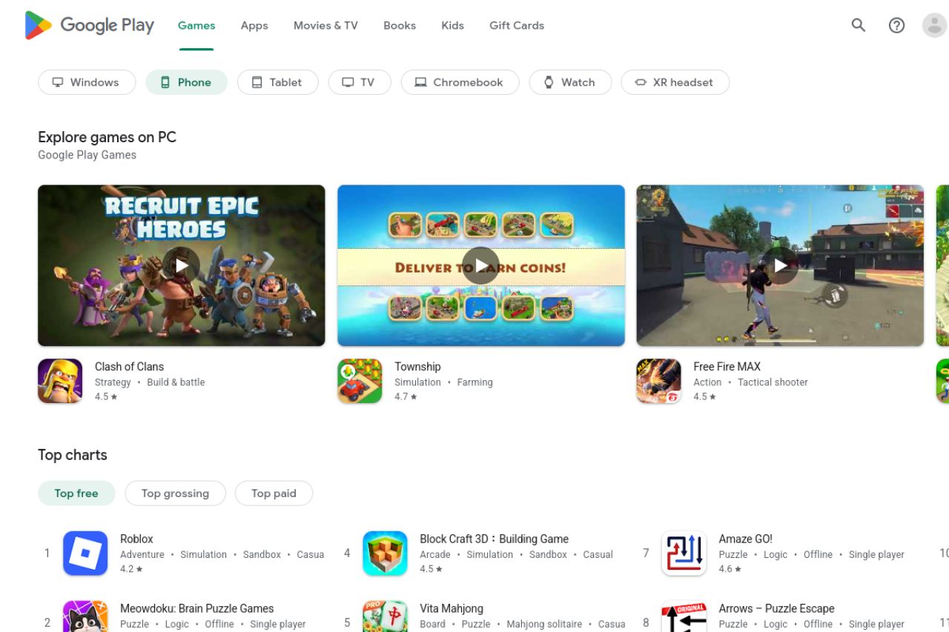Play the Free Fire MAX video
The image size is (949, 632).
[780, 265]
